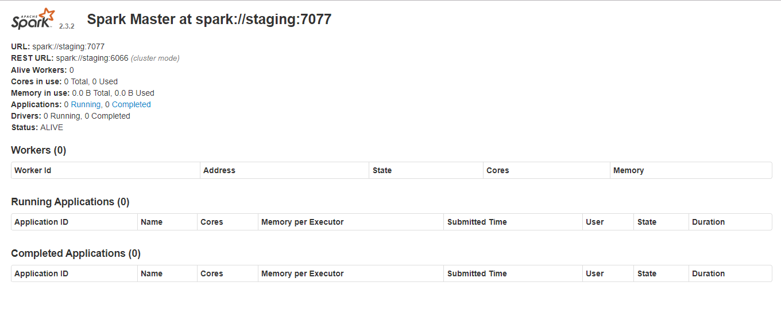The image size is (781, 313).
Task: Open the Running applications link
Action: click(86, 104)
